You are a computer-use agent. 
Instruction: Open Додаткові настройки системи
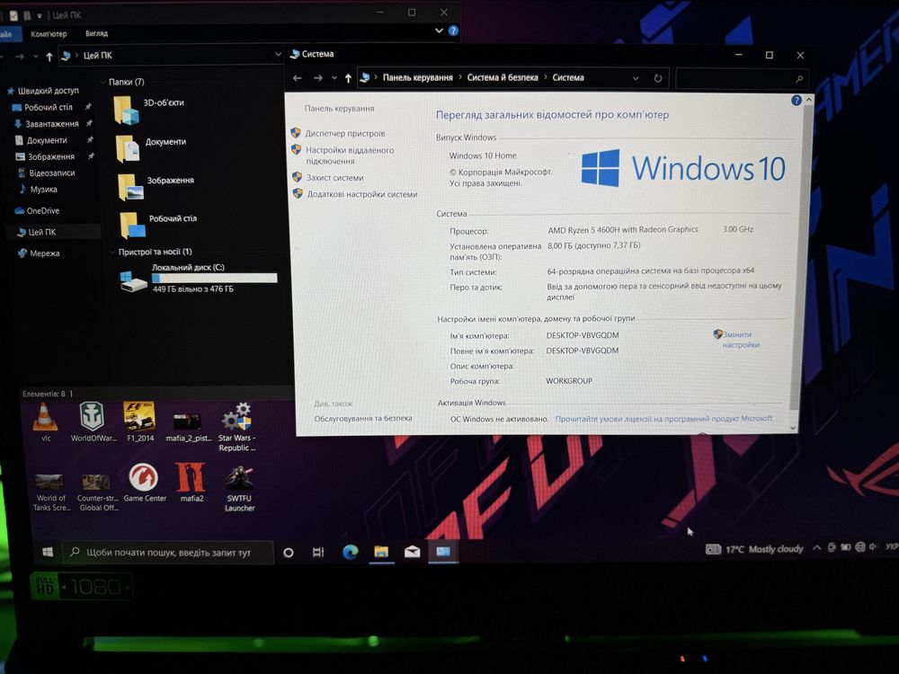pos(361,194)
